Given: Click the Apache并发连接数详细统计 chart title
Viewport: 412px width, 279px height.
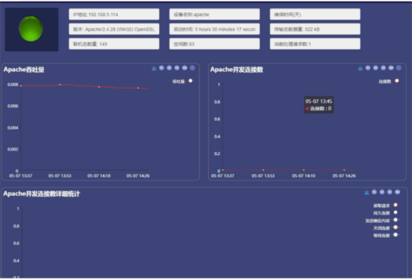Looking at the screenshot, I should coord(41,194).
